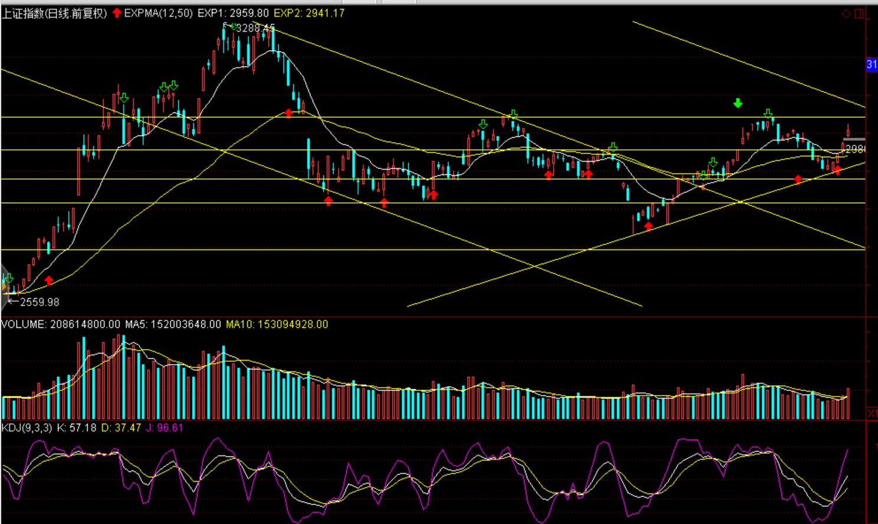This screenshot has height=524, width=878.
Task: Click the 2559.98 low price annotation
Action: 39,302
